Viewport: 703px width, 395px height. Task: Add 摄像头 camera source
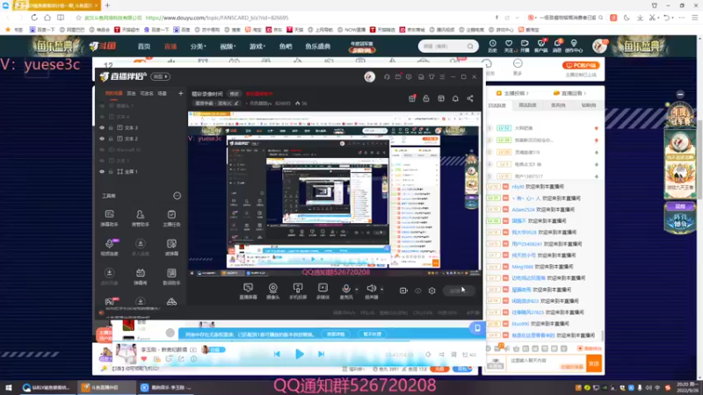click(x=272, y=291)
